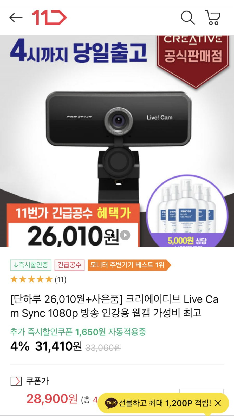Tap 추가 즉시할인쿠폰 1,650원 notice
This screenshot has width=234, height=416.
pos(78,332)
